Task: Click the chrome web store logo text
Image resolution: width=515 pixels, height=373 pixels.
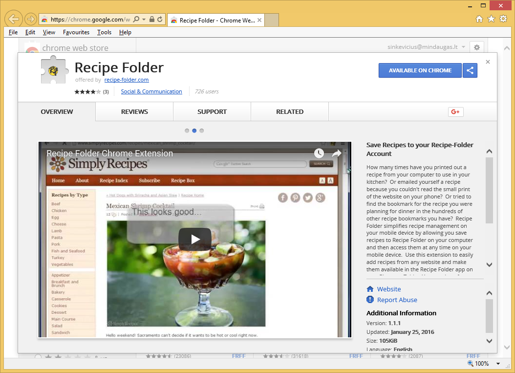Action: pyautogui.click(x=75, y=48)
